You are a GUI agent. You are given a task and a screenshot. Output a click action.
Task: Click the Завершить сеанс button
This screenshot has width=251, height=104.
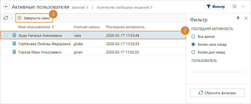pyautogui.click(x=34, y=18)
